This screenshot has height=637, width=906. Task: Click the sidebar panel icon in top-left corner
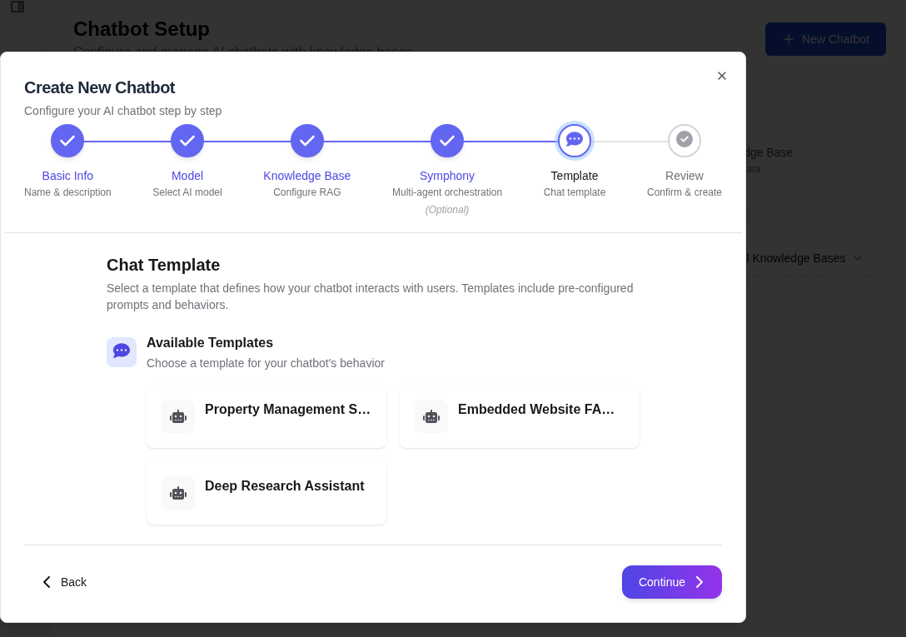pyautogui.click(x=17, y=7)
